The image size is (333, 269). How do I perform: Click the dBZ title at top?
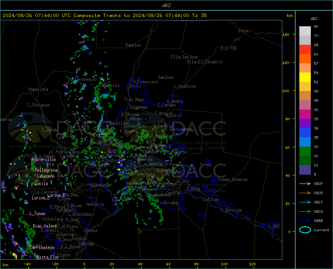[x=166, y=6]
